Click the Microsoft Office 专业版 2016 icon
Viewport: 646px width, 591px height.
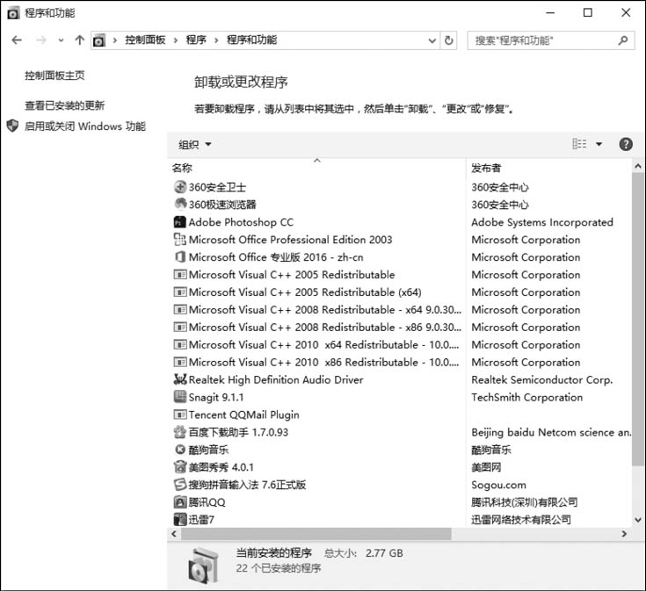(x=180, y=256)
